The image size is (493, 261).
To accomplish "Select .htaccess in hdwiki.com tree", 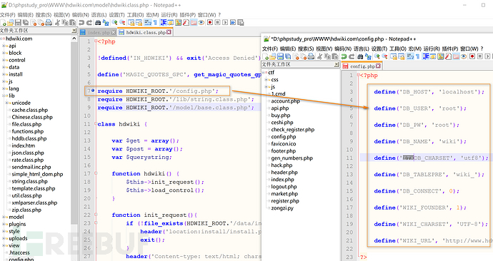I will click(19, 252).
